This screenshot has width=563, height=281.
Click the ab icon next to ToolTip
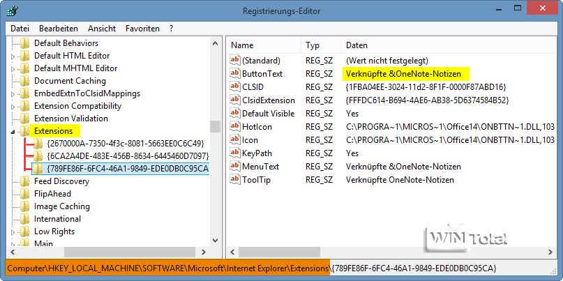click(235, 180)
